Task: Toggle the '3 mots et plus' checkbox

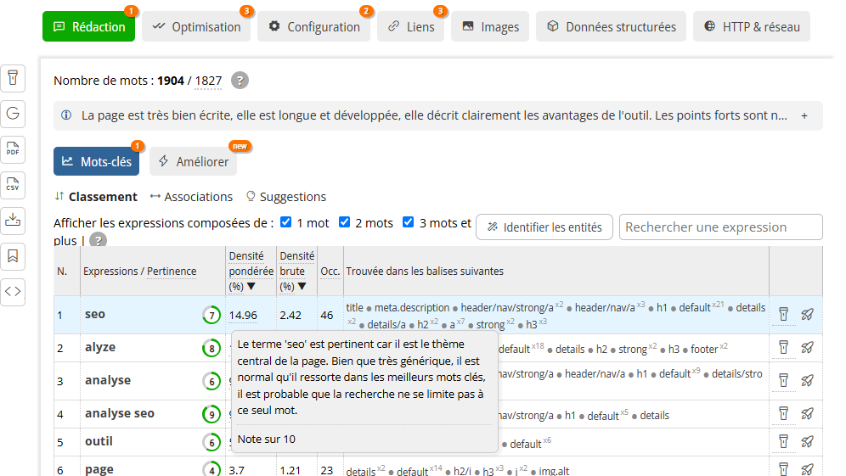Action: click(409, 222)
